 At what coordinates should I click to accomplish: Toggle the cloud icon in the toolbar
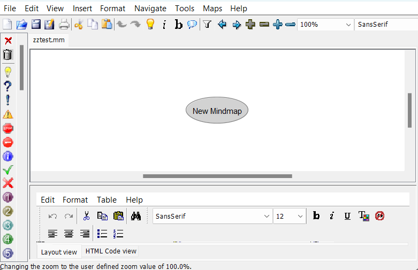point(192,25)
